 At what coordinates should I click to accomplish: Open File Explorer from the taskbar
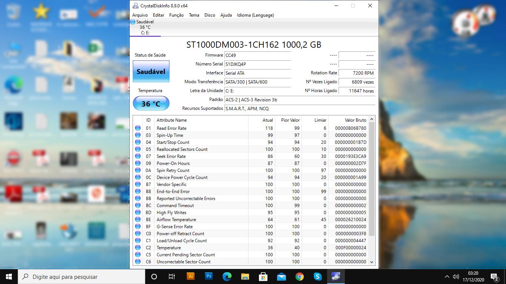pyautogui.click(x=245, y=277)
